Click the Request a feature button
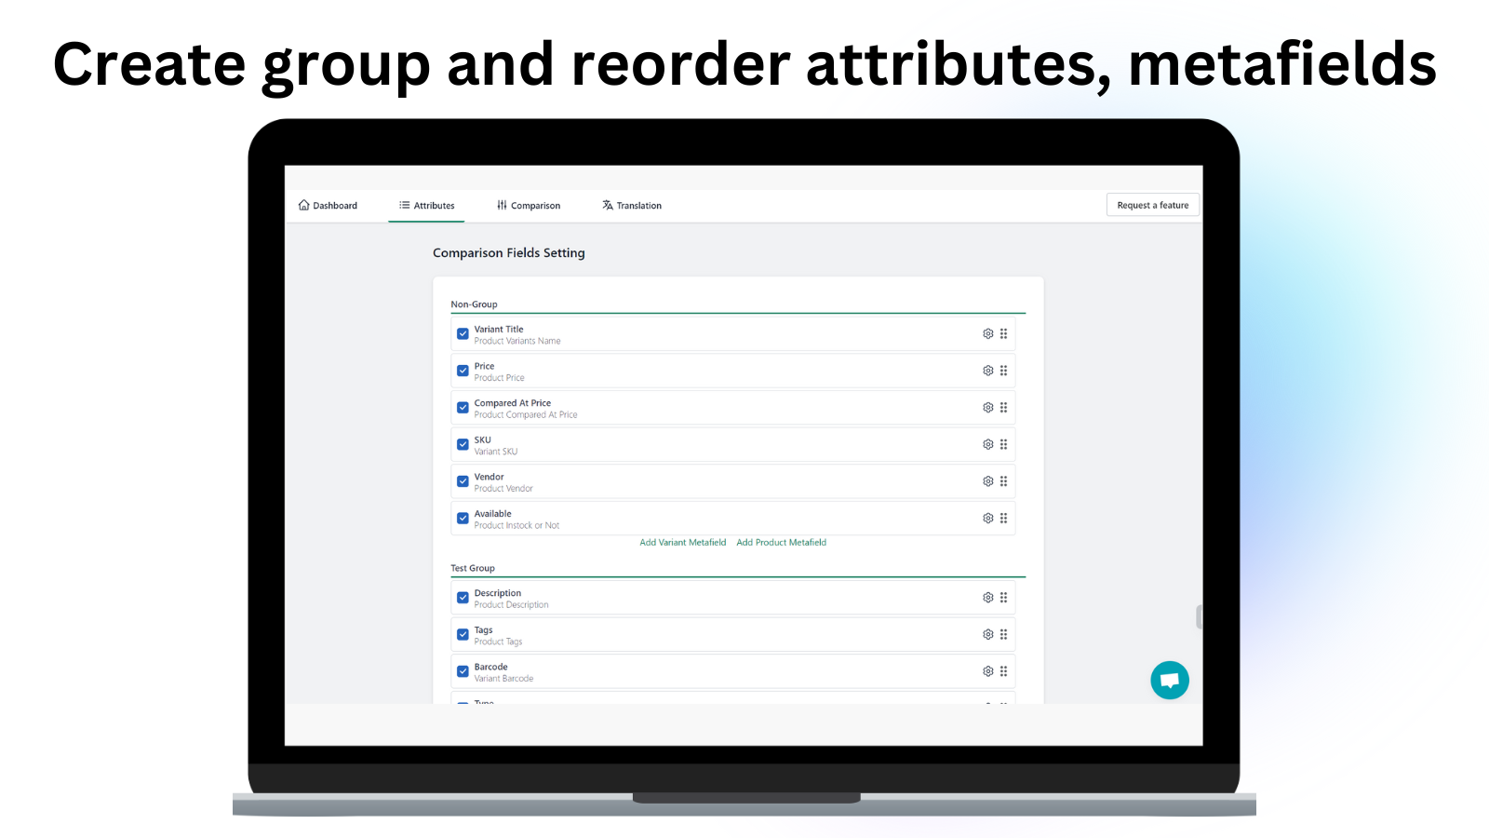The height and width of the screenshot is (838, 1489). [x=1152, y=204]
